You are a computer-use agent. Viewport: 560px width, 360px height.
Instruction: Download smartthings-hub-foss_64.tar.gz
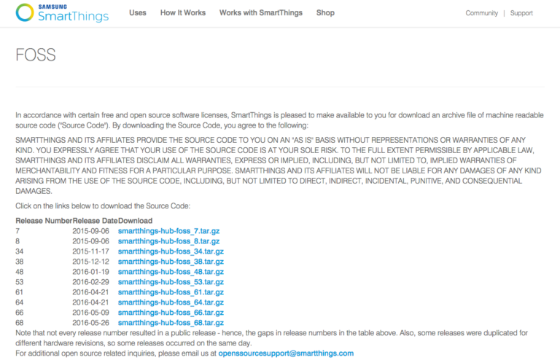point(171,302)
